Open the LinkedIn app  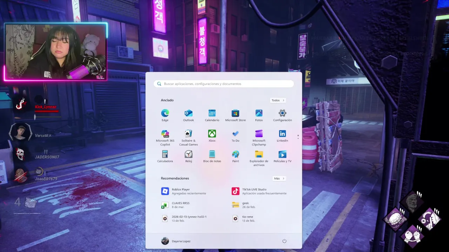click(x=282, y=136)
